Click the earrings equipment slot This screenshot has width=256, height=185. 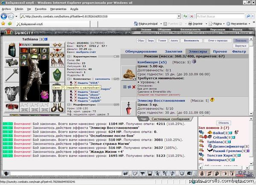[57, 45]
